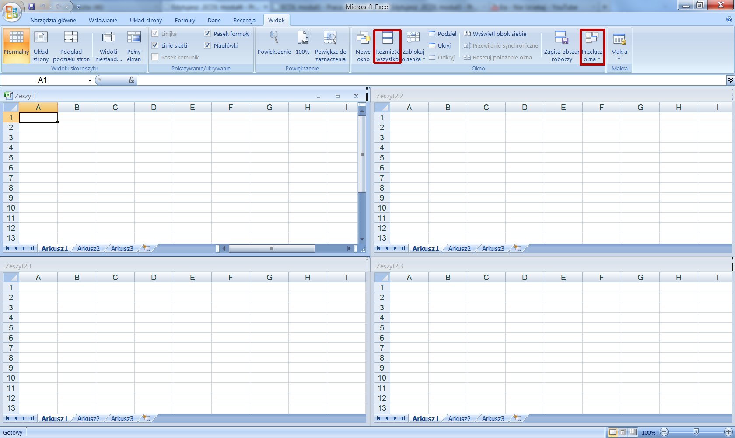This screenshot has width=735, height=438.
Task: Switch to Arkusz2 tab in Zeszyt1
Action: coord(88,248)
